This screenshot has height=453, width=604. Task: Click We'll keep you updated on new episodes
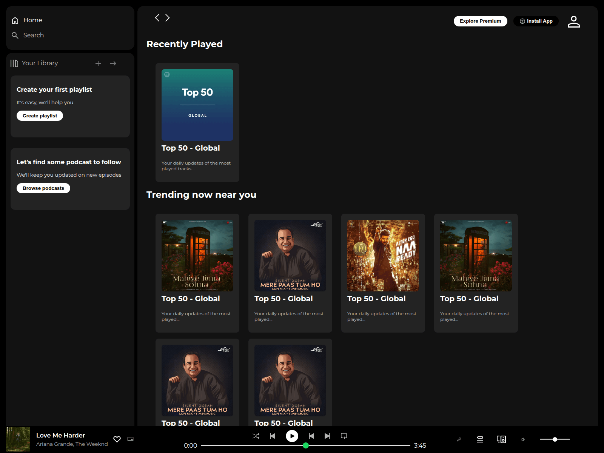tap(69, 175)
